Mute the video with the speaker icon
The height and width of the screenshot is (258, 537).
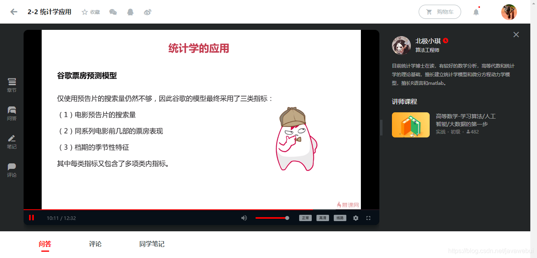(244, 218)
